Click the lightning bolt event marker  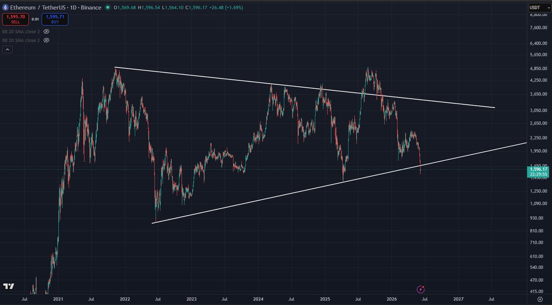click(420, 289)
